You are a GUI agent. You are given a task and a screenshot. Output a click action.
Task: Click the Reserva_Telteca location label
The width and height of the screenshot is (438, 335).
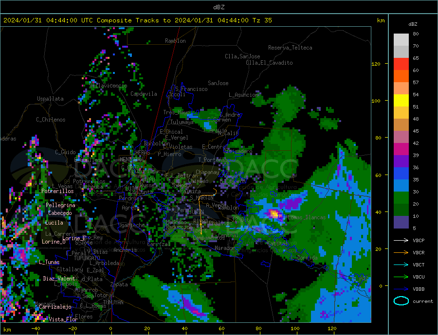(290, 48)
